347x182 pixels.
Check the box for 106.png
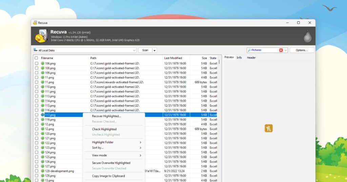[x=37, y=63]
